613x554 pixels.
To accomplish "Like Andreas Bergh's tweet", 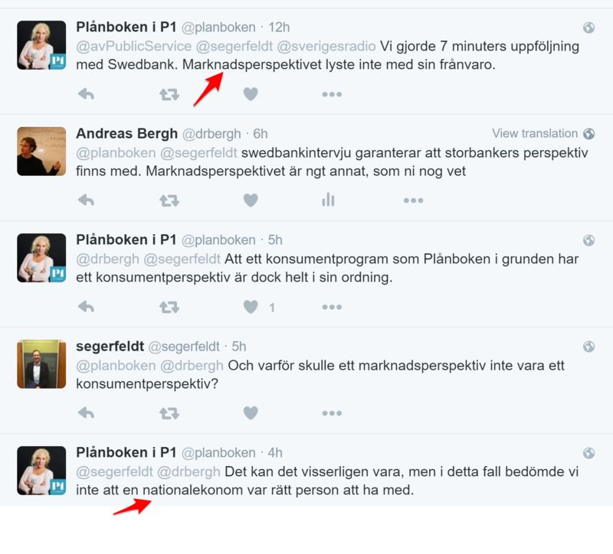I will point(251,200).
